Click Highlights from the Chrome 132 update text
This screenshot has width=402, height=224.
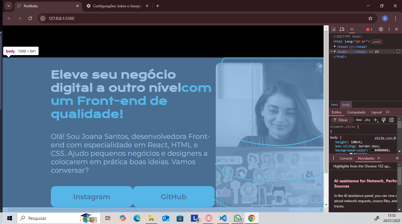point(362,166)
